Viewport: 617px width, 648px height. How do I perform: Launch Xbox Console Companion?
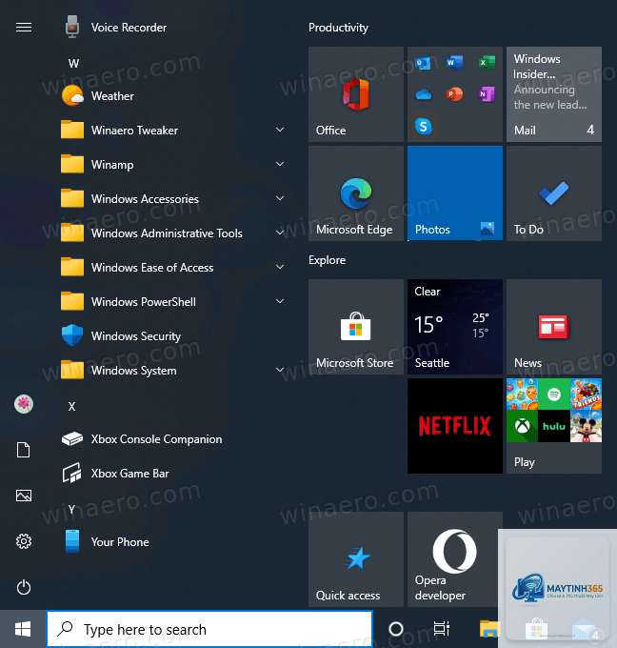click(x=171, y=439)
